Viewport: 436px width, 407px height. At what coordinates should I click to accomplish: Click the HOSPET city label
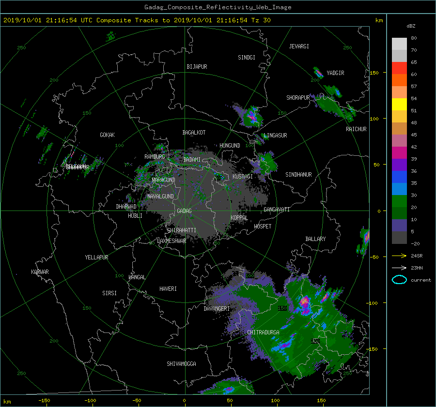263,226
